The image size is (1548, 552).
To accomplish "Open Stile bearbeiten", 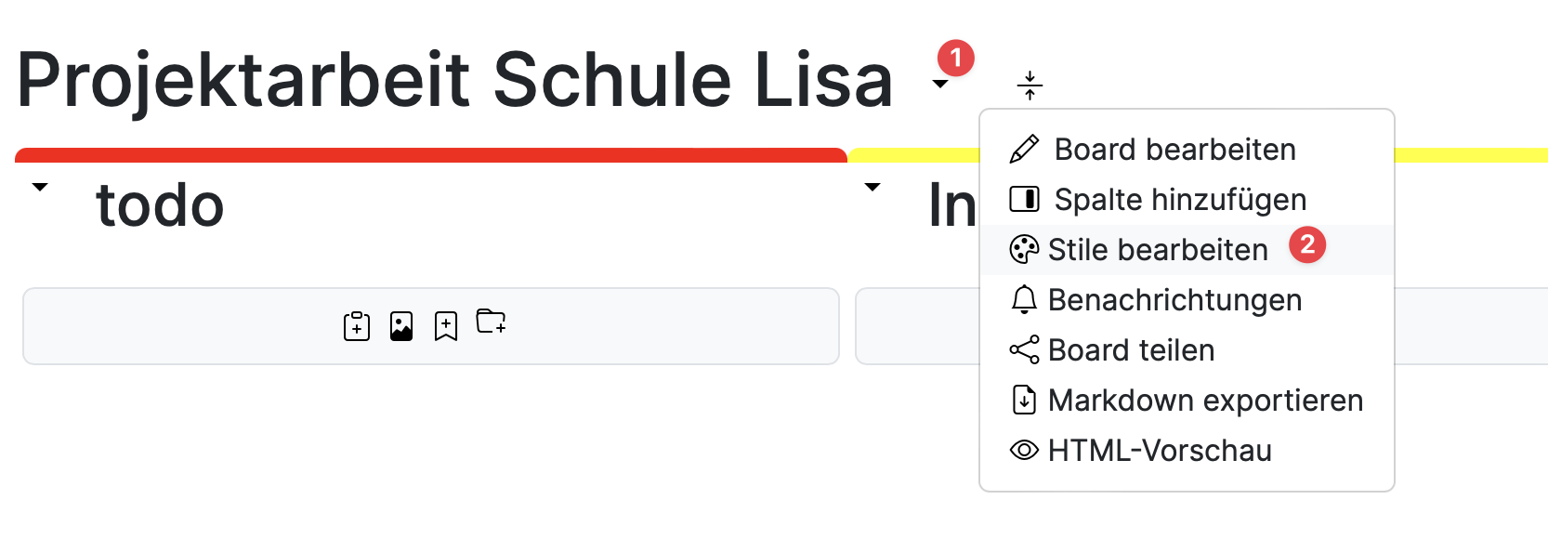I will pyautogui.click(x=1157, y=249).
